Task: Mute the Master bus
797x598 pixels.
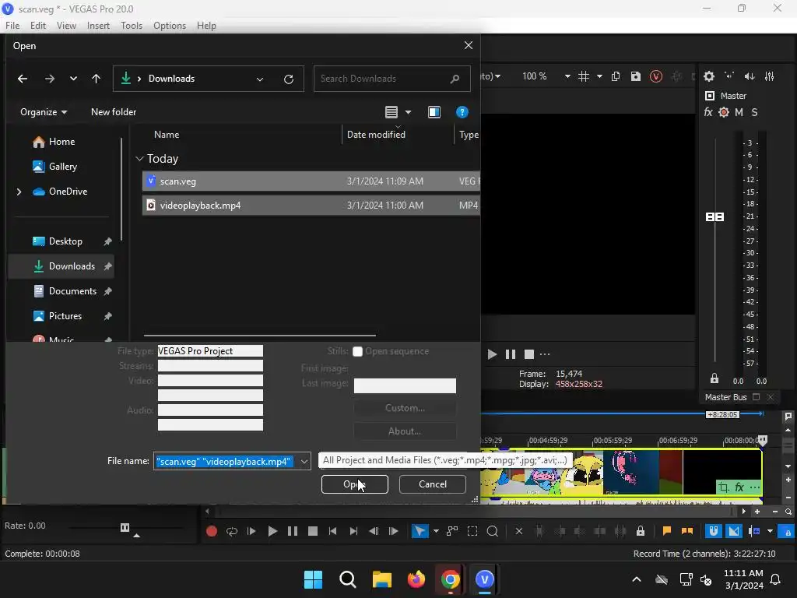Action: click(x=739, y=112)
